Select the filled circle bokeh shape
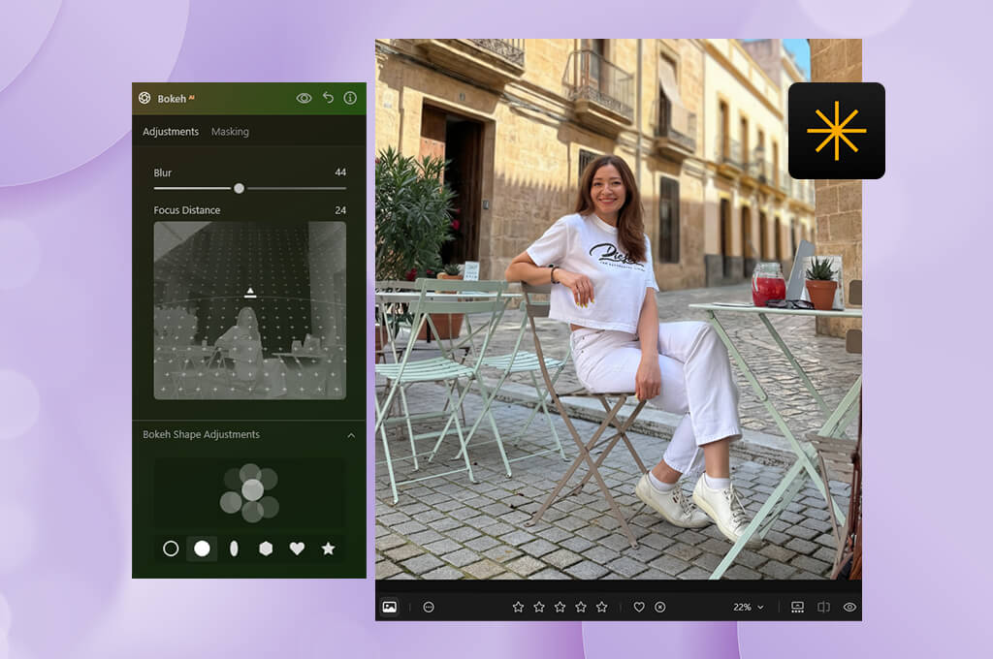 click(202, 549)
